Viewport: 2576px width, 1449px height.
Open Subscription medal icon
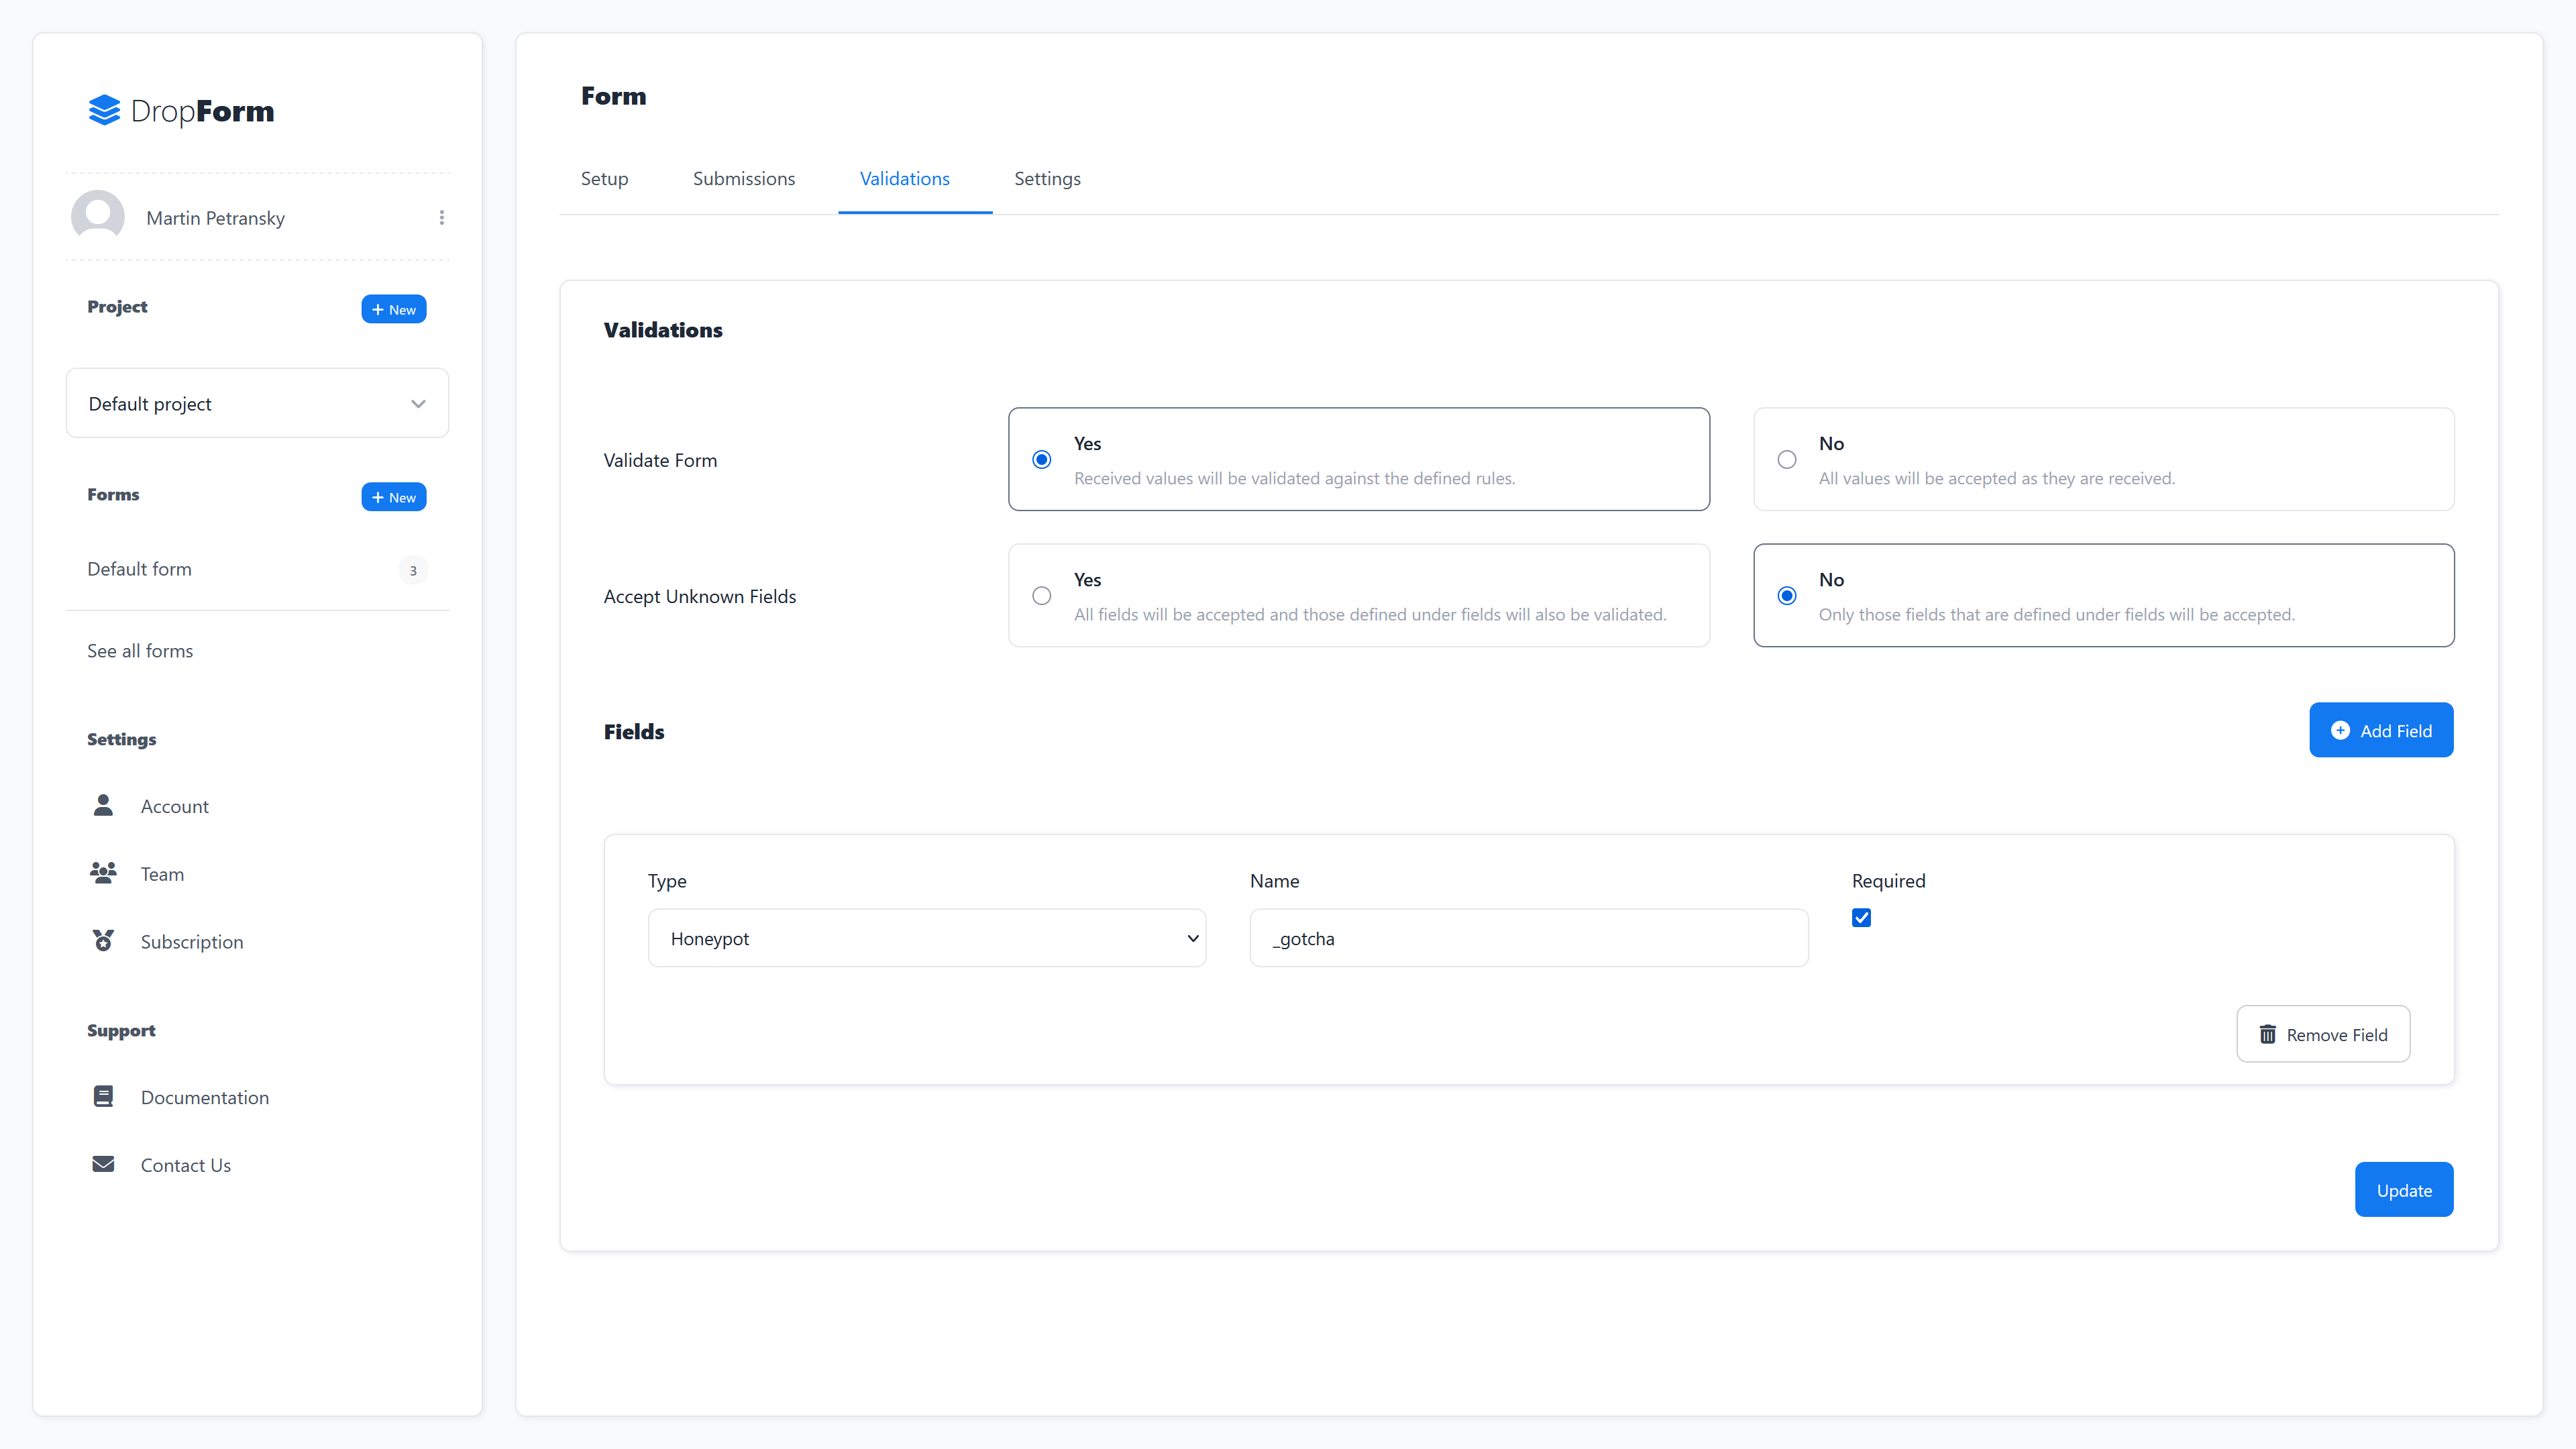coord(103,941)
